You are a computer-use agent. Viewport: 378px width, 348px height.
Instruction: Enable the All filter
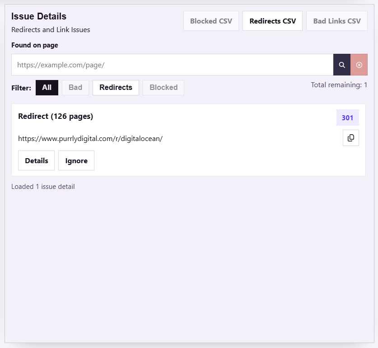pos(47,88)
